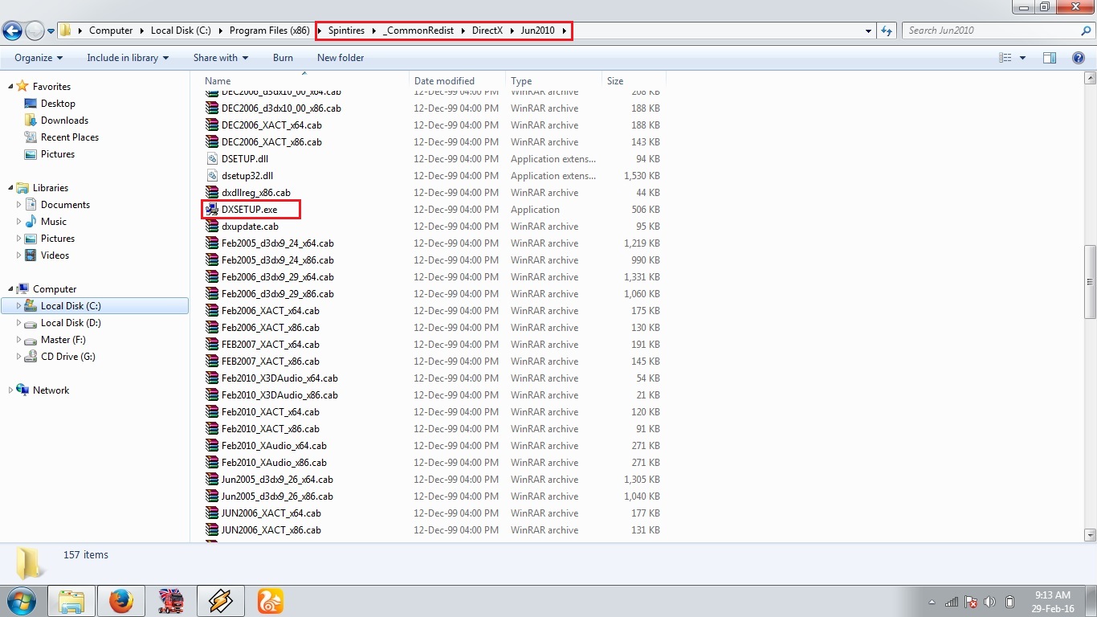Select dsetup32.dll file icon

[212, 176]
